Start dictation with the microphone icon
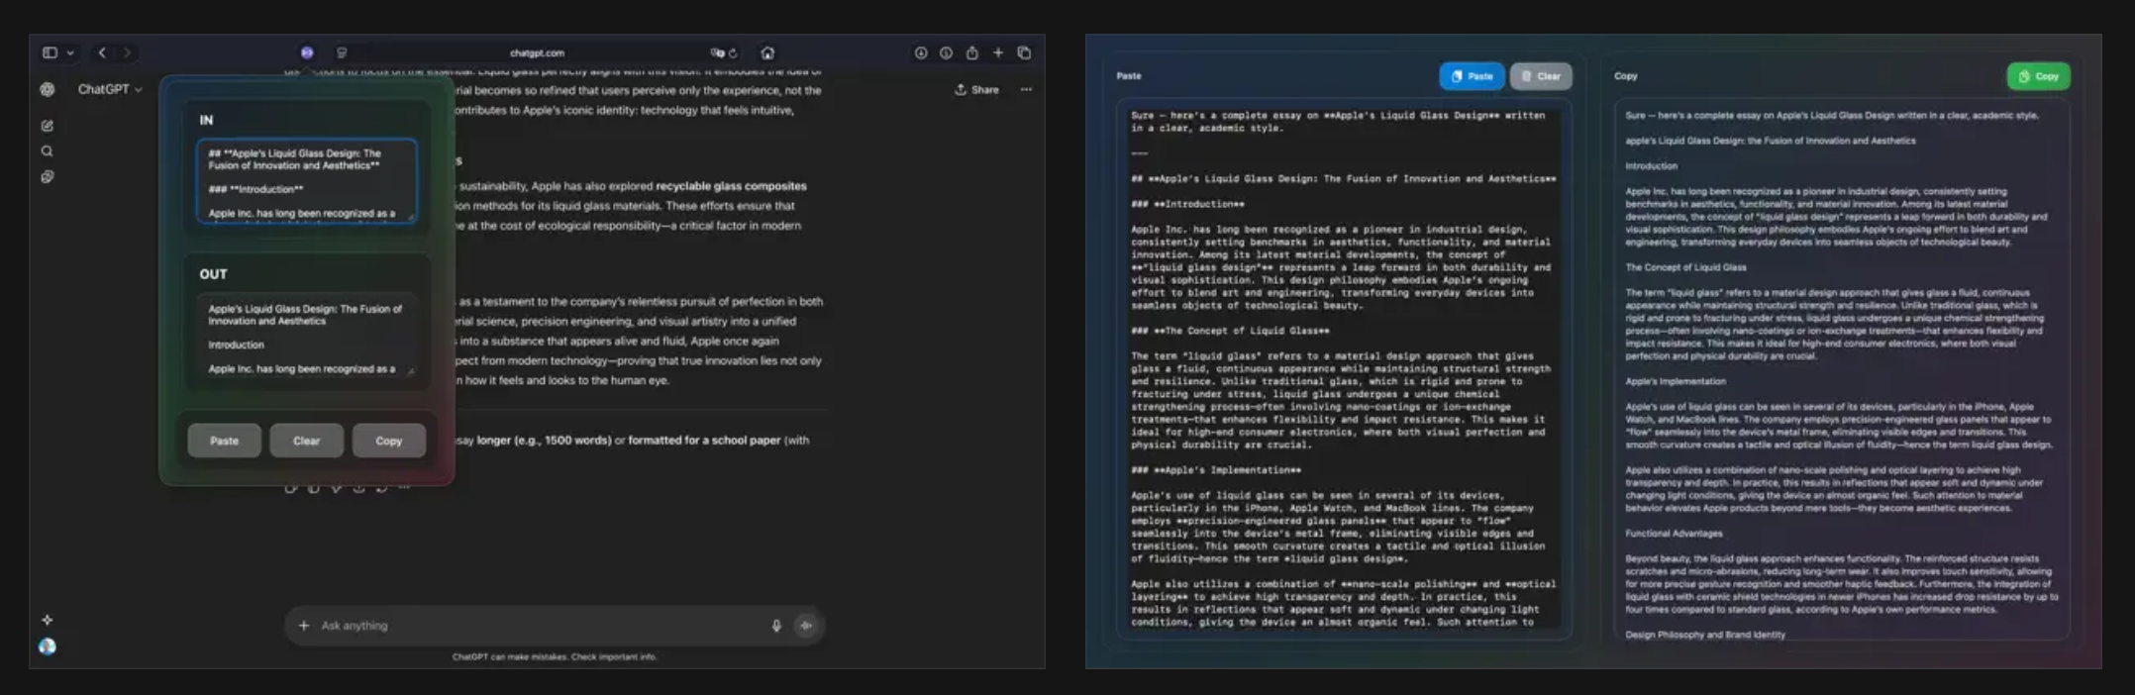Image resolution: width=2135 pixels, height=695 pixels. click(776, 626)
